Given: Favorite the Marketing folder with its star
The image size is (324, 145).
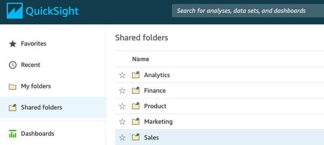Looking at the screenshot, I should click(122, 122).
